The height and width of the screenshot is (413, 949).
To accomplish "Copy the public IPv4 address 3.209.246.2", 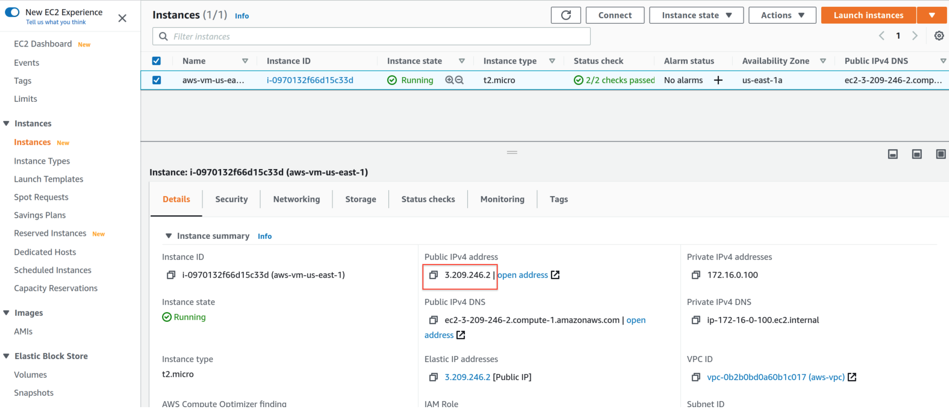I will point(433,275).
